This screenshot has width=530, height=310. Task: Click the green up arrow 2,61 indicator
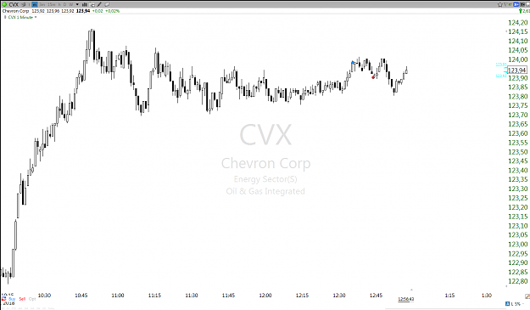525,11
